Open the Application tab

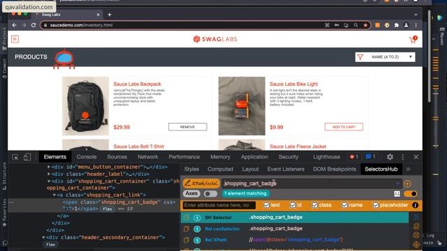[254, 157]
